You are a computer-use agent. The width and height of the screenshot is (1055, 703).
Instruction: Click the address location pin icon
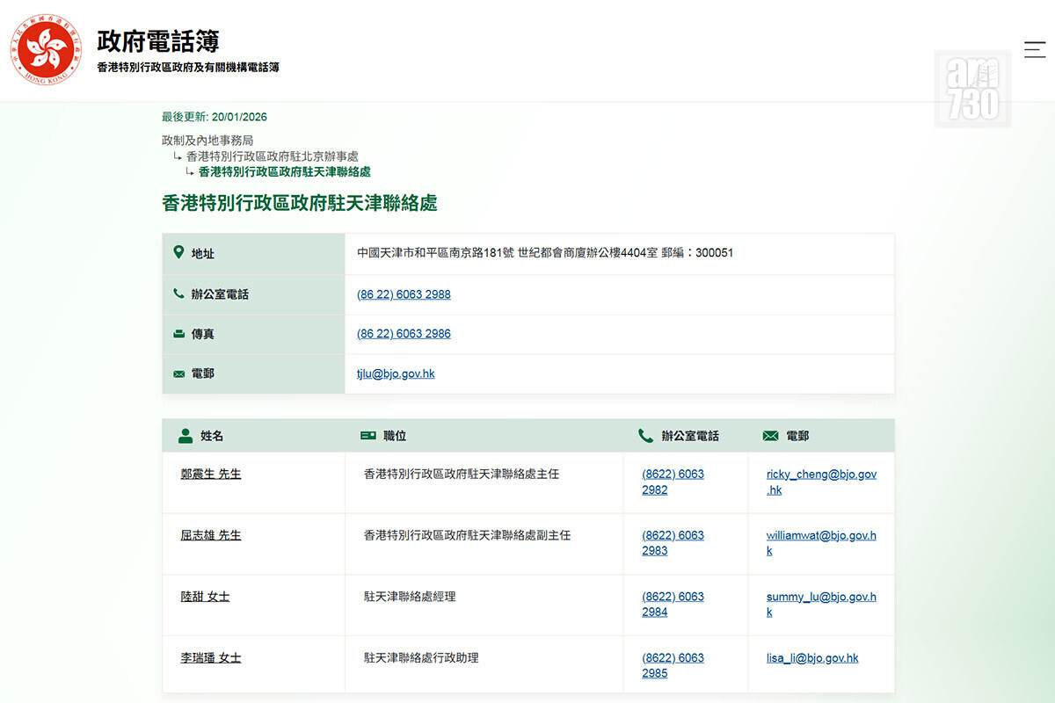[178, 252]
